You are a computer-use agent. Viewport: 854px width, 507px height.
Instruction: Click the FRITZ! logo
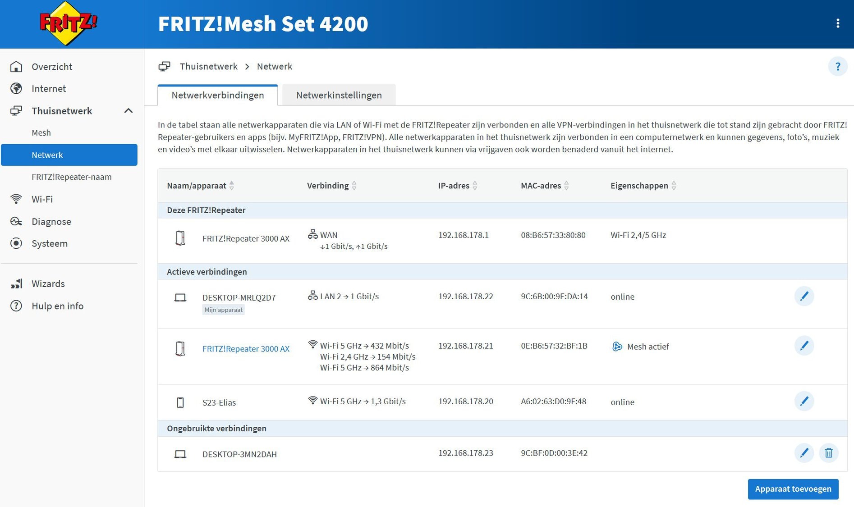68,23
